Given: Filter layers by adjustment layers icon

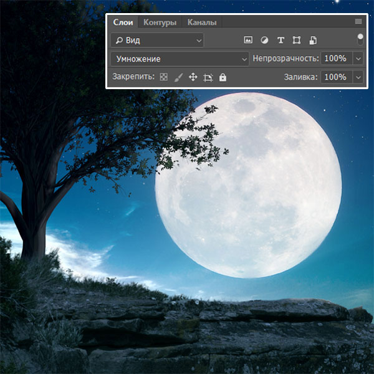Looking at the screenshot, I should [x=264, y=40].
